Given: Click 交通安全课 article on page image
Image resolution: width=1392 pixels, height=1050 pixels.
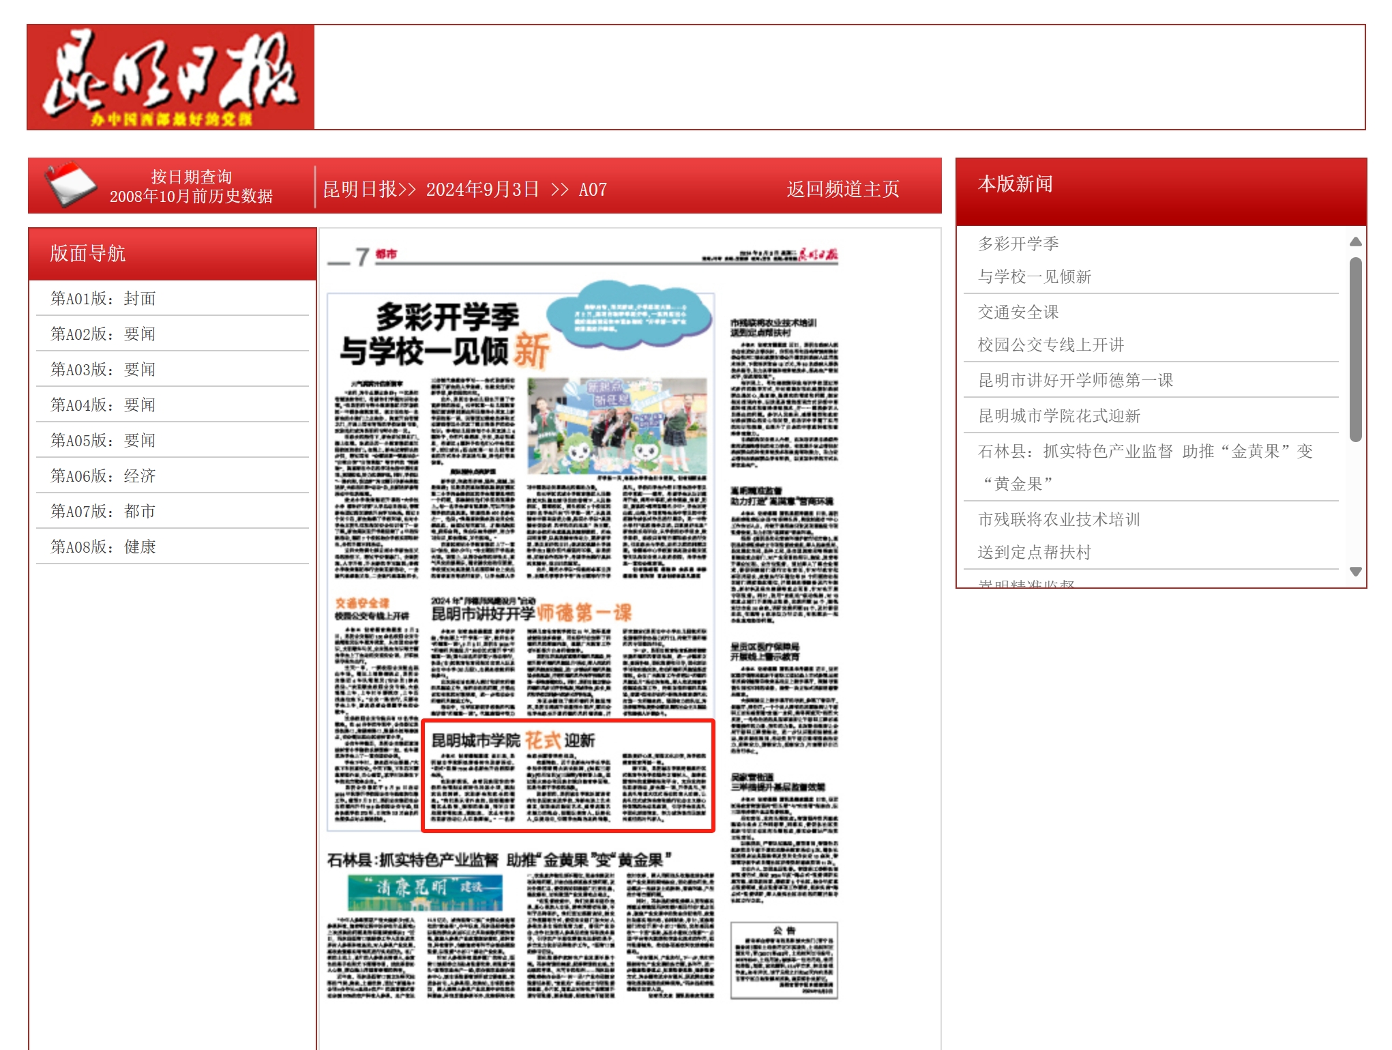Looking at the screenshot, I should (376, 710).
